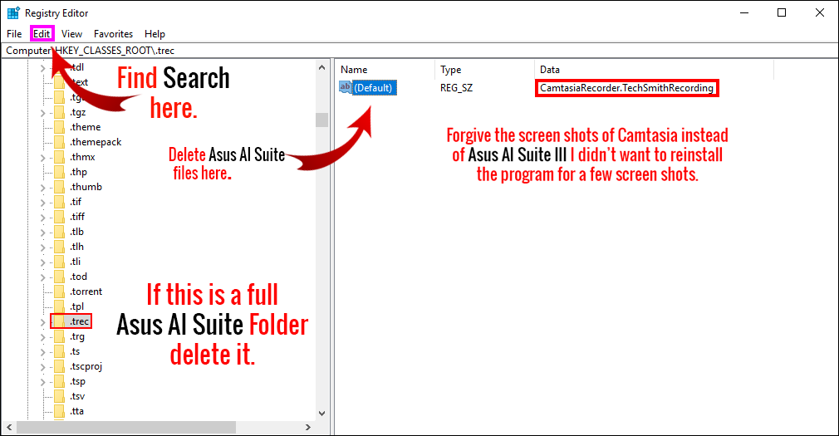Click the folder icon of the .tta key

click(x=59, y=411)
